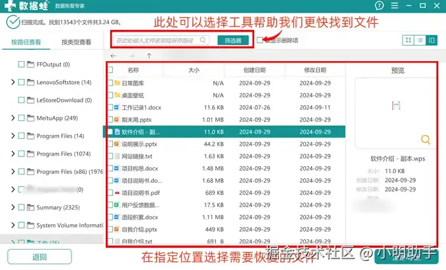Select the 项目说明书.do... file row
The height and width of the screenshot is (270, 446).
click(226, 181)
